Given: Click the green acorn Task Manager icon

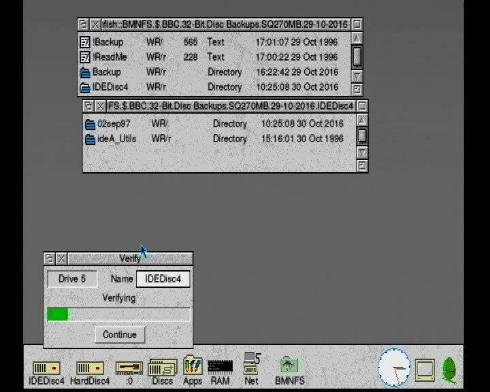Looking at the screenshot, I should click(449, 369).
